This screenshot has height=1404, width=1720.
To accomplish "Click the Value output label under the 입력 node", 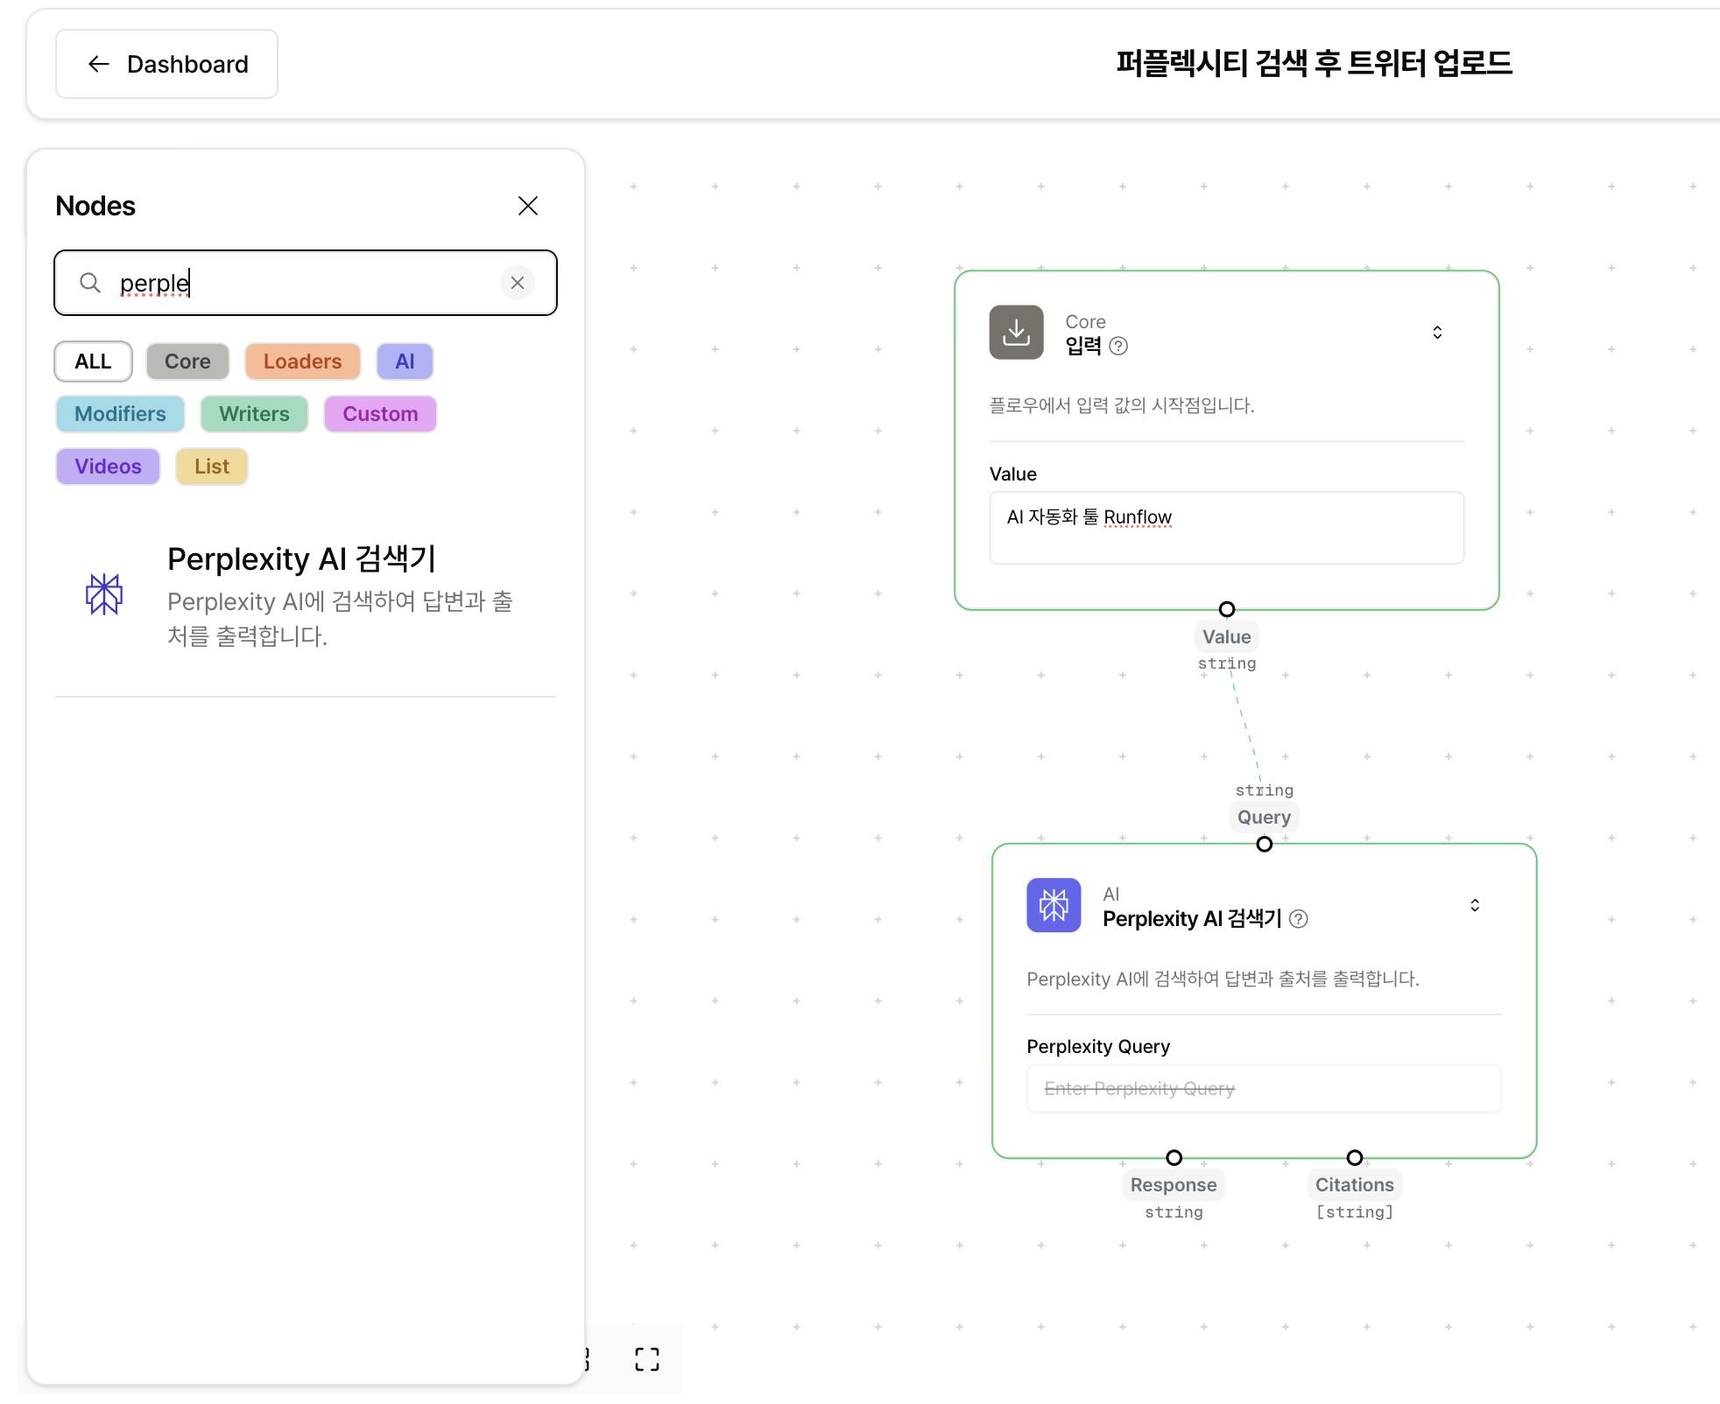I will tap(1227, 637).
